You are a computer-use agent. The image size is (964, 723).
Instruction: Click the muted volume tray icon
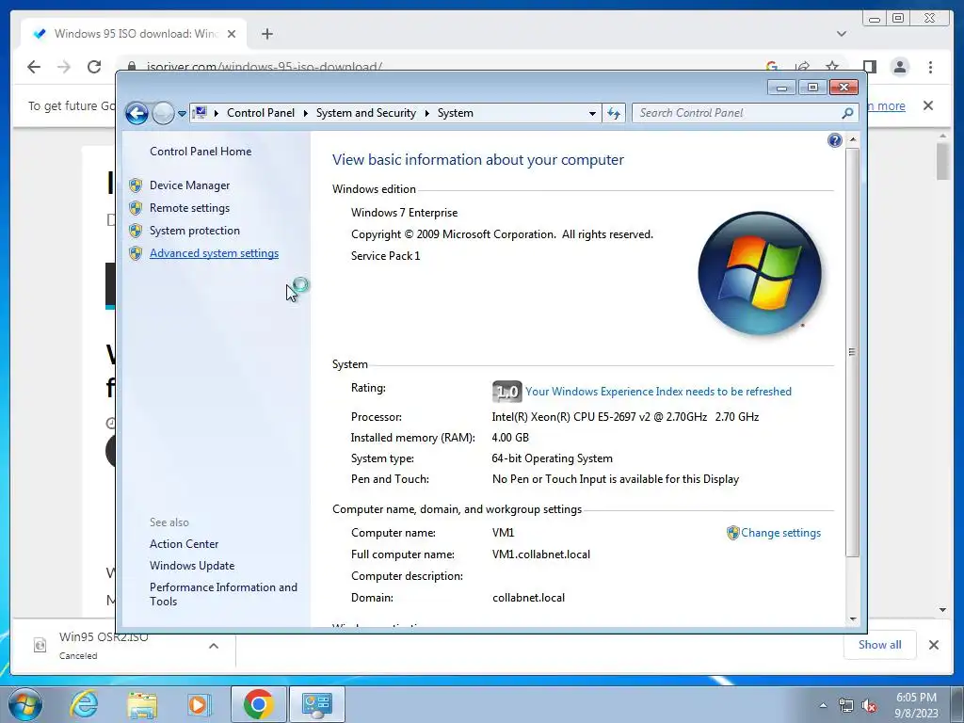coord(868,706)
